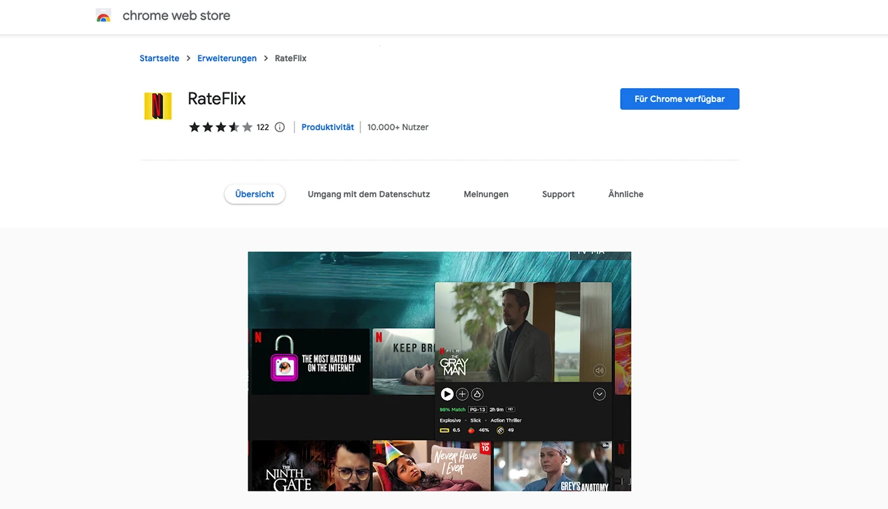Open the Support tab
This screenshot has height=509, width=888.
(558, 194)
